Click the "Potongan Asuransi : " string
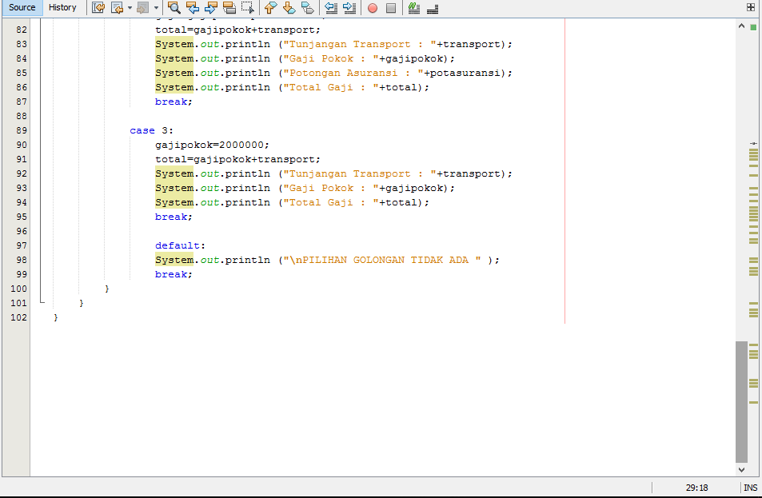This screenshot has width=762, height=498. click(353, 74)
